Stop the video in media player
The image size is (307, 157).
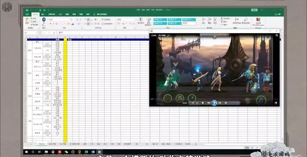[x=203, y=103]
